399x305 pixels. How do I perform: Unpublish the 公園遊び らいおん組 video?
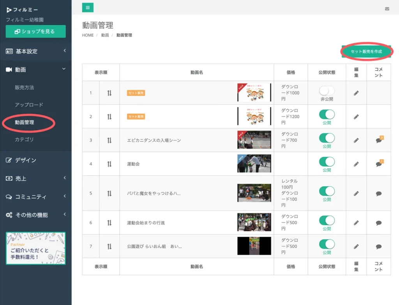tap(327, 244)
